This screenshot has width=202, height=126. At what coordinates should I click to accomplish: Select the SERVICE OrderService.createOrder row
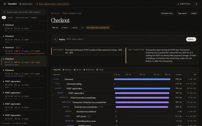pos(125,107)
